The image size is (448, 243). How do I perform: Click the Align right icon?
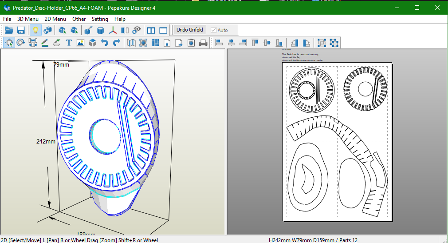tap(243, 43)
